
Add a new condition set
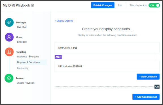(146, 97)
